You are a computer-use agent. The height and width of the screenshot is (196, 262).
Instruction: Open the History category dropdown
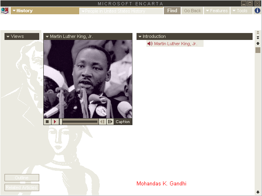[45, 11]
